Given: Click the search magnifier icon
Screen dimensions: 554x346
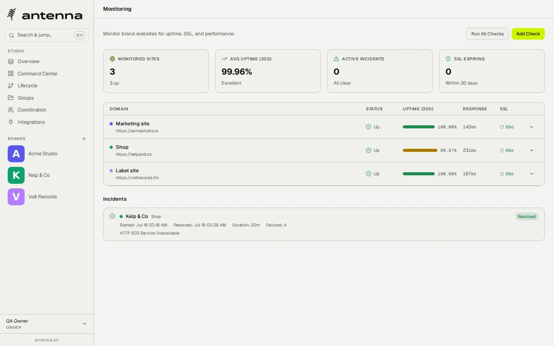Looking at the screenshot, I should coord(12,35).
